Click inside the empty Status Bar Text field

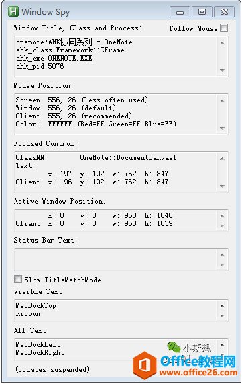115,260
